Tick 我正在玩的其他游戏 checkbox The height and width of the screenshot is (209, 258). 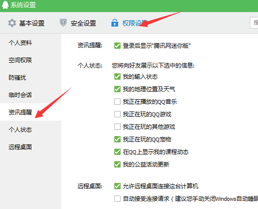click(117, 127)
